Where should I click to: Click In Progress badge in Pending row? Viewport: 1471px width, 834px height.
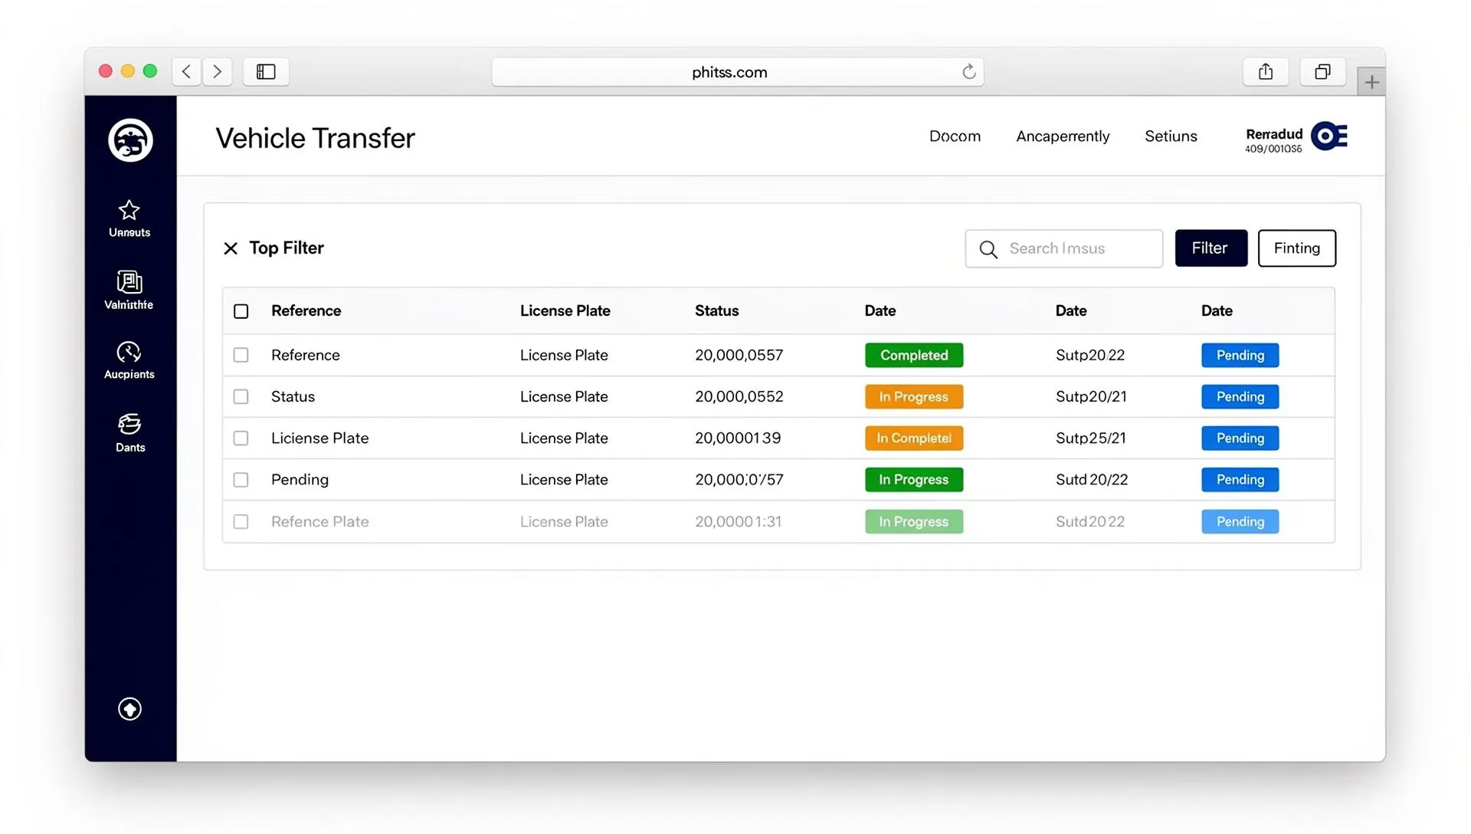pos(914,480)
